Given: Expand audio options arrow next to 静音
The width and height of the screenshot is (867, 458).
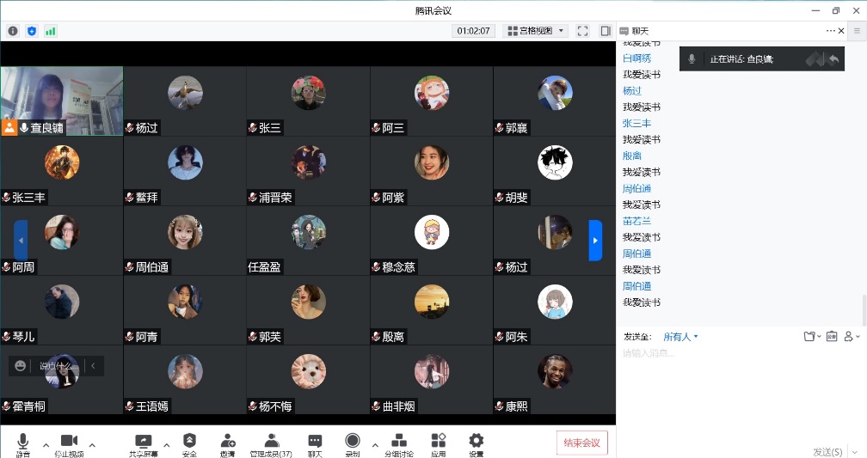Looking at the screenshot, I should coord(46,444).
